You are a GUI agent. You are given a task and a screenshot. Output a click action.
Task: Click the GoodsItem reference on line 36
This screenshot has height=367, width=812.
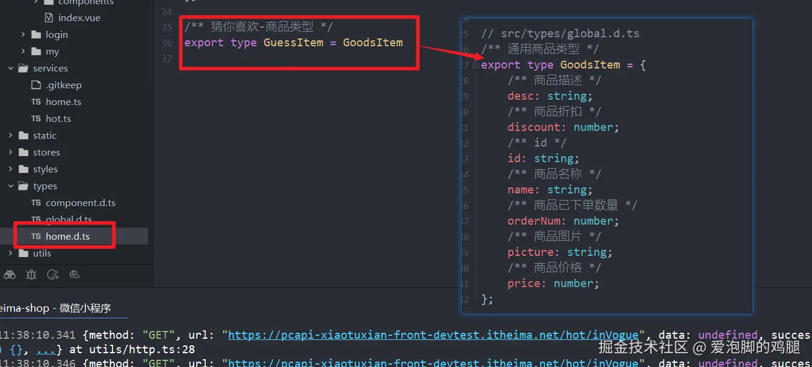(373, 43)
